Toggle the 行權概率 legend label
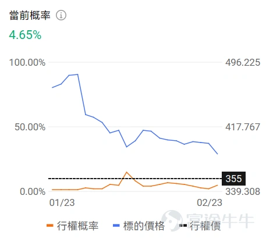This screenshot has width=266, height=242. point(77,226)
